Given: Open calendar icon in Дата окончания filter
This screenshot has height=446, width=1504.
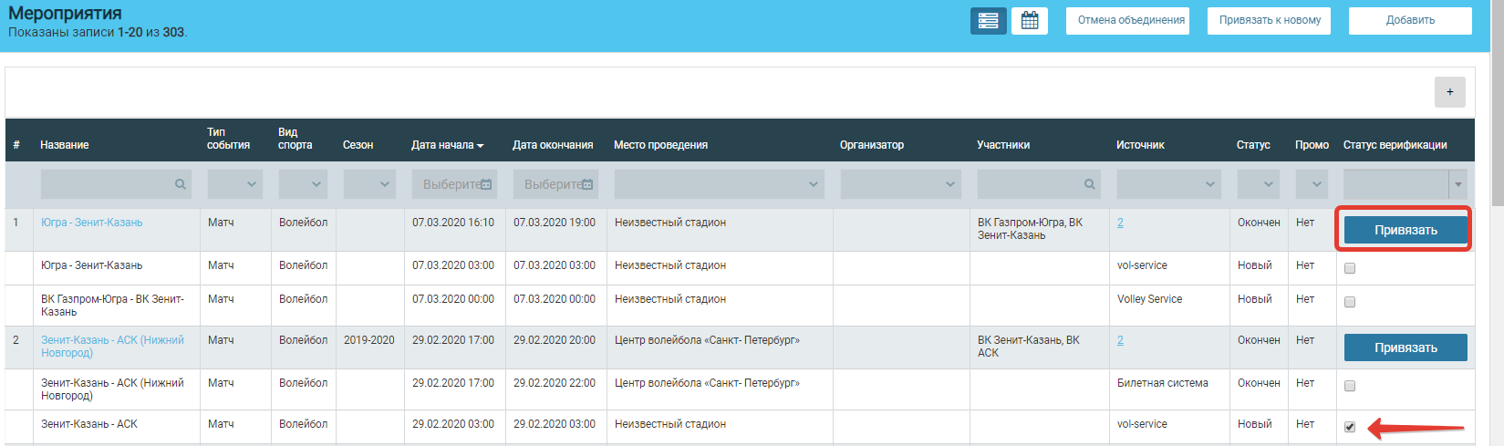Looking at the screenshot, I should tap(587, 184).
